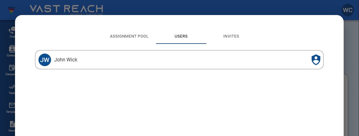This screenshot has height=136, width=359.
Task: Open Templates from the sidebar
Action: (x=11, y=107)
